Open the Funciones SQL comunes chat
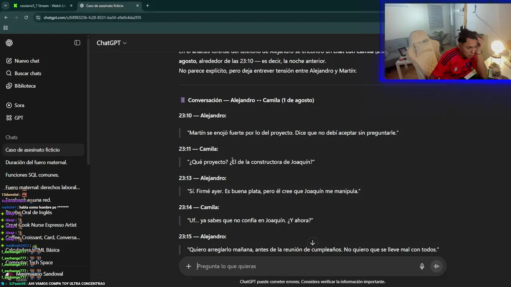The width and height of the screenshot is (511, 287). click(x=32, y=175)
